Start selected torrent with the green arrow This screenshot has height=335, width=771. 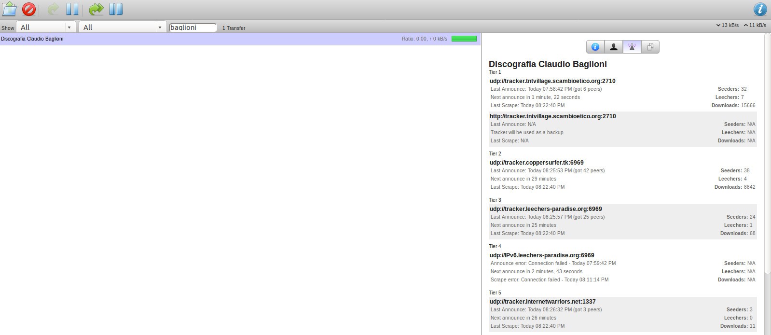coord(53,9)
